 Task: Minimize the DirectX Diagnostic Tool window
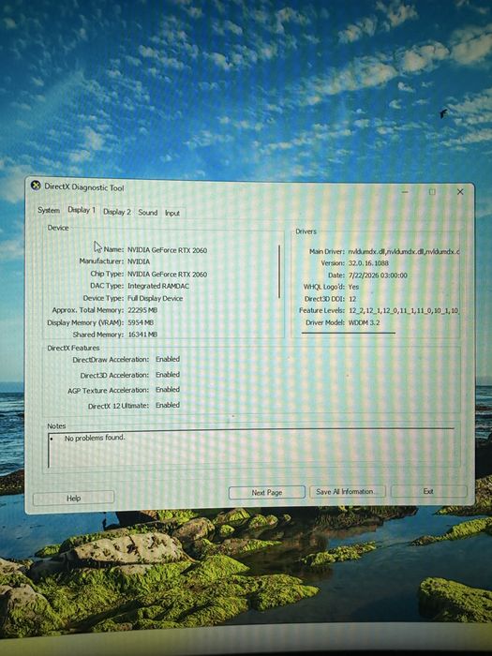(x=405, y=191)
